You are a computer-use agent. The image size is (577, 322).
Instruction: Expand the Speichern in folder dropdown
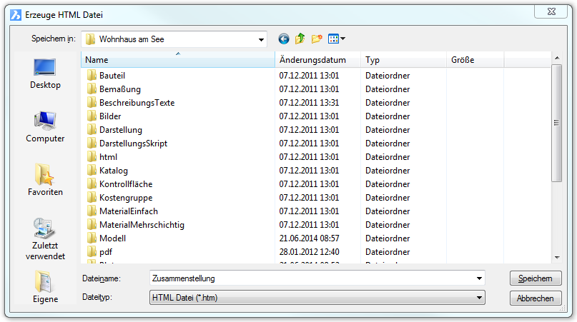pyautogui.click(x=261, y=39)
